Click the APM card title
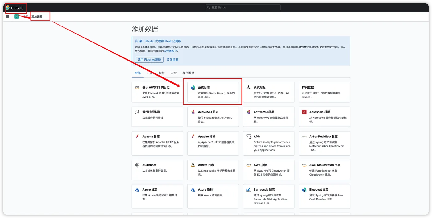The height and width of the screenshot is (218, 432). coord(257,137)
